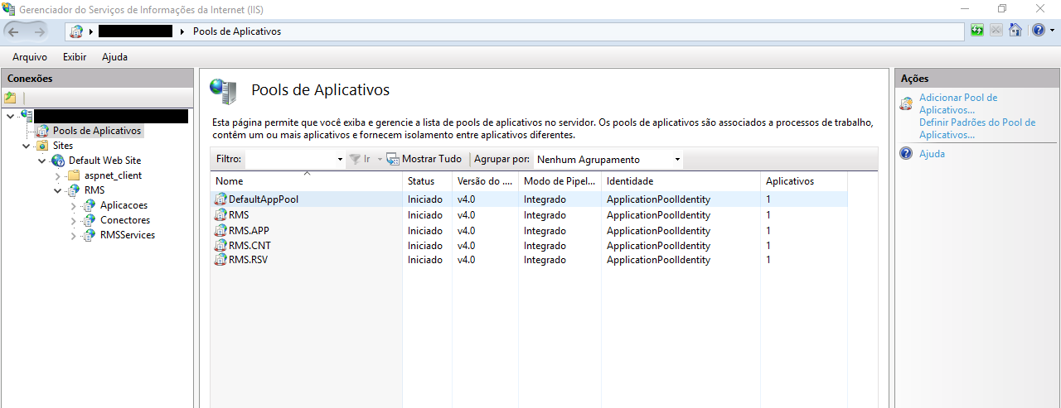This screenshot has width=1061, height=408.
Task: Expand the RMSServices application node
Action: [x=74, y=235]
